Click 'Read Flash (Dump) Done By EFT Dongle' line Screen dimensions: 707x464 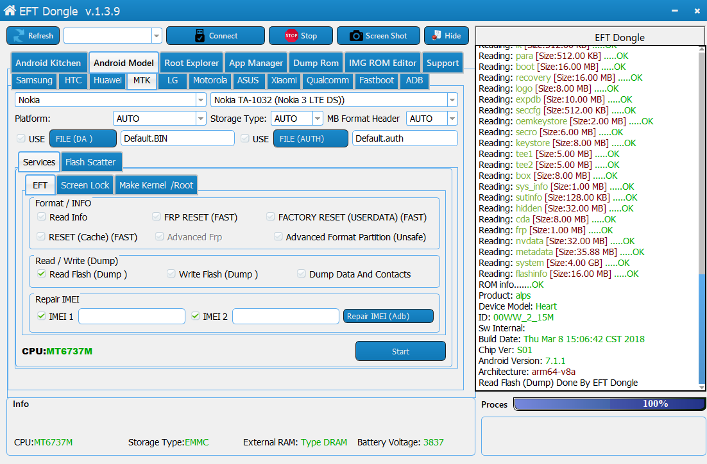[558, 383]
